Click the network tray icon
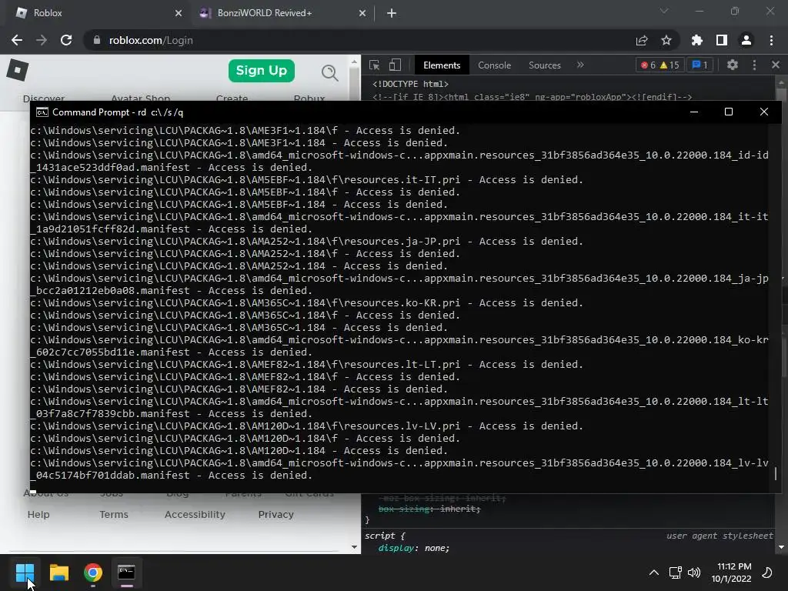The width and height of the screenshot is (788, 591). 676,573
